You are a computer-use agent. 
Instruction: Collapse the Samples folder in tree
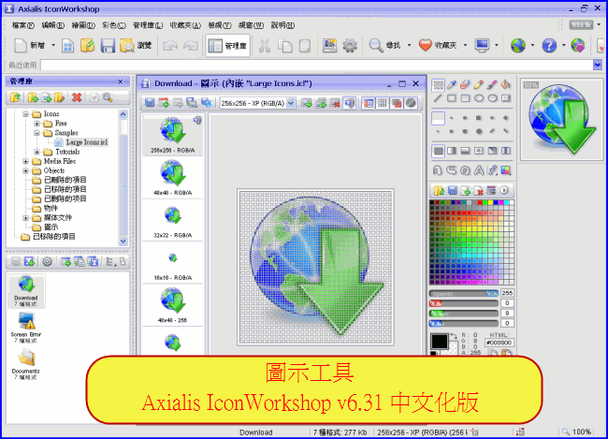(36, 133)
